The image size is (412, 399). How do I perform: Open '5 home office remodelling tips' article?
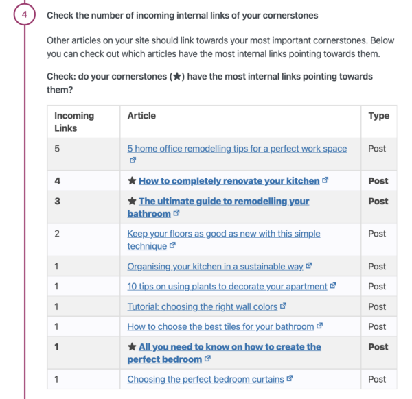tap(237, 149)
